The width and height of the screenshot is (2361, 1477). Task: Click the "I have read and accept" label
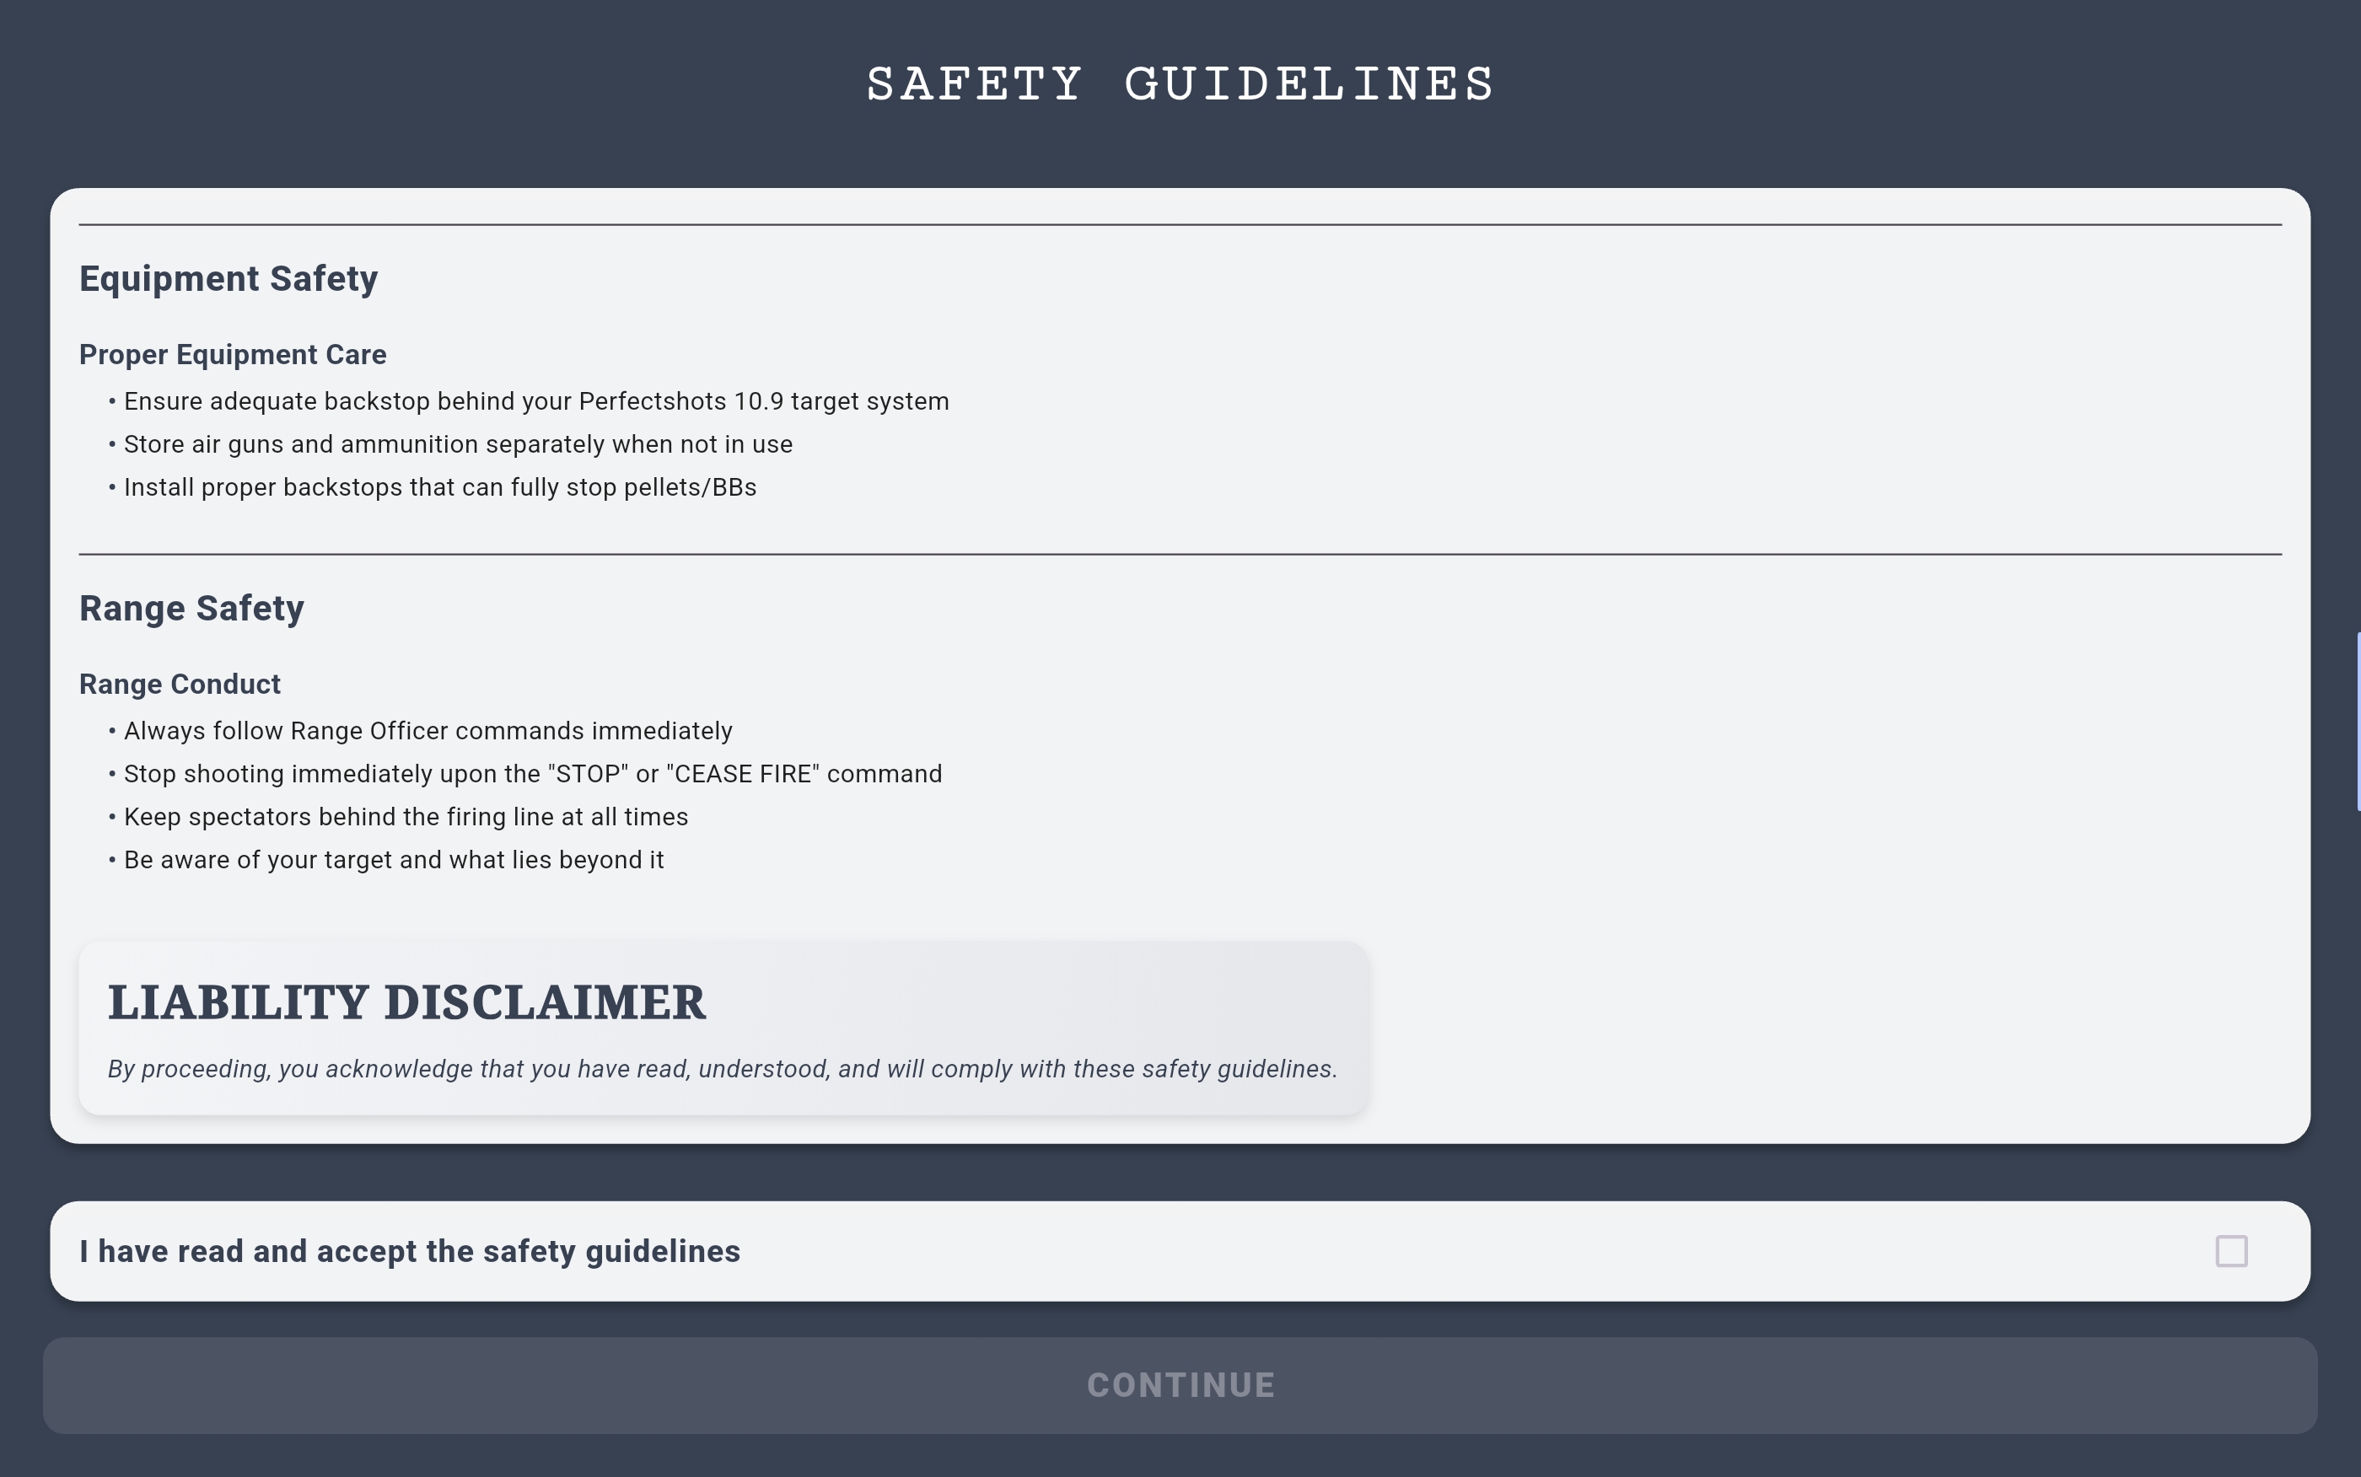(x=409, y=1251)
